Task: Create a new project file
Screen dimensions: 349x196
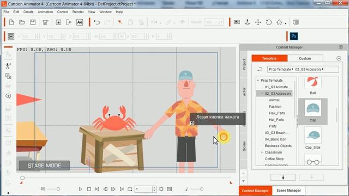Action: [x=11, y=22]
